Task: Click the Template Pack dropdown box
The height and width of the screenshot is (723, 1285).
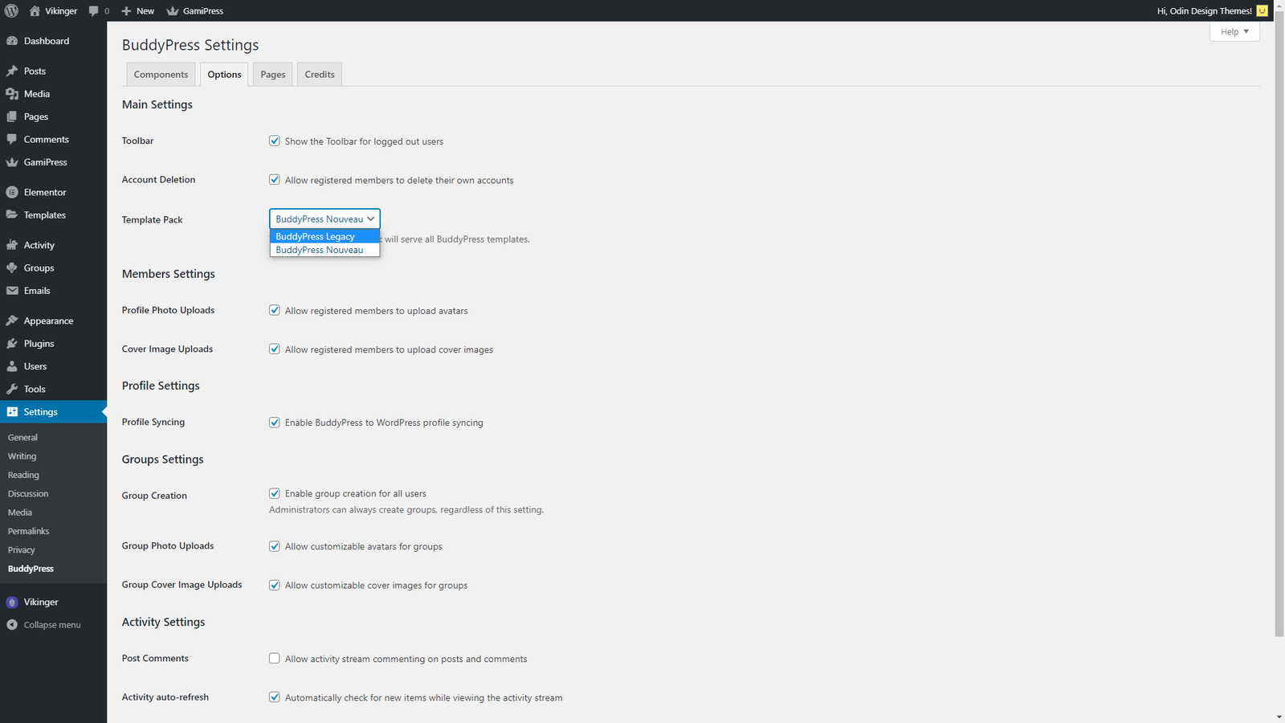Action: click(x=324, y=219)
